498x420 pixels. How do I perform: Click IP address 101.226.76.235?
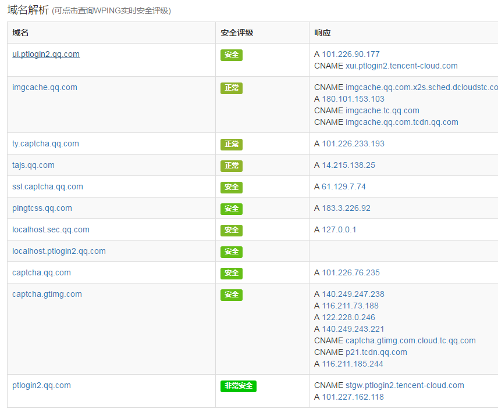pyautogui.click(x=351, y=272)
